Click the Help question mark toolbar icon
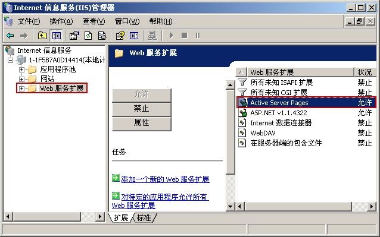 click(x=120, y=36)
